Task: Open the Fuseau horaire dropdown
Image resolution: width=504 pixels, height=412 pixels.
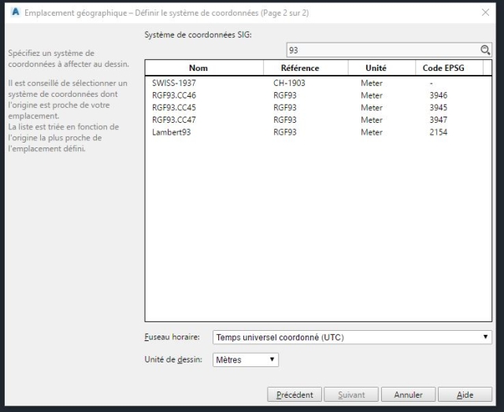Action: click(352, 337)
